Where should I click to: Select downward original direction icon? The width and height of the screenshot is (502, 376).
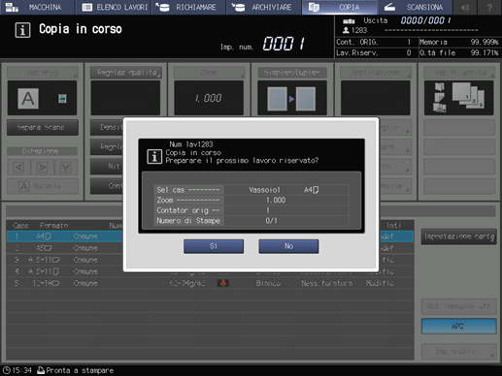66,167
